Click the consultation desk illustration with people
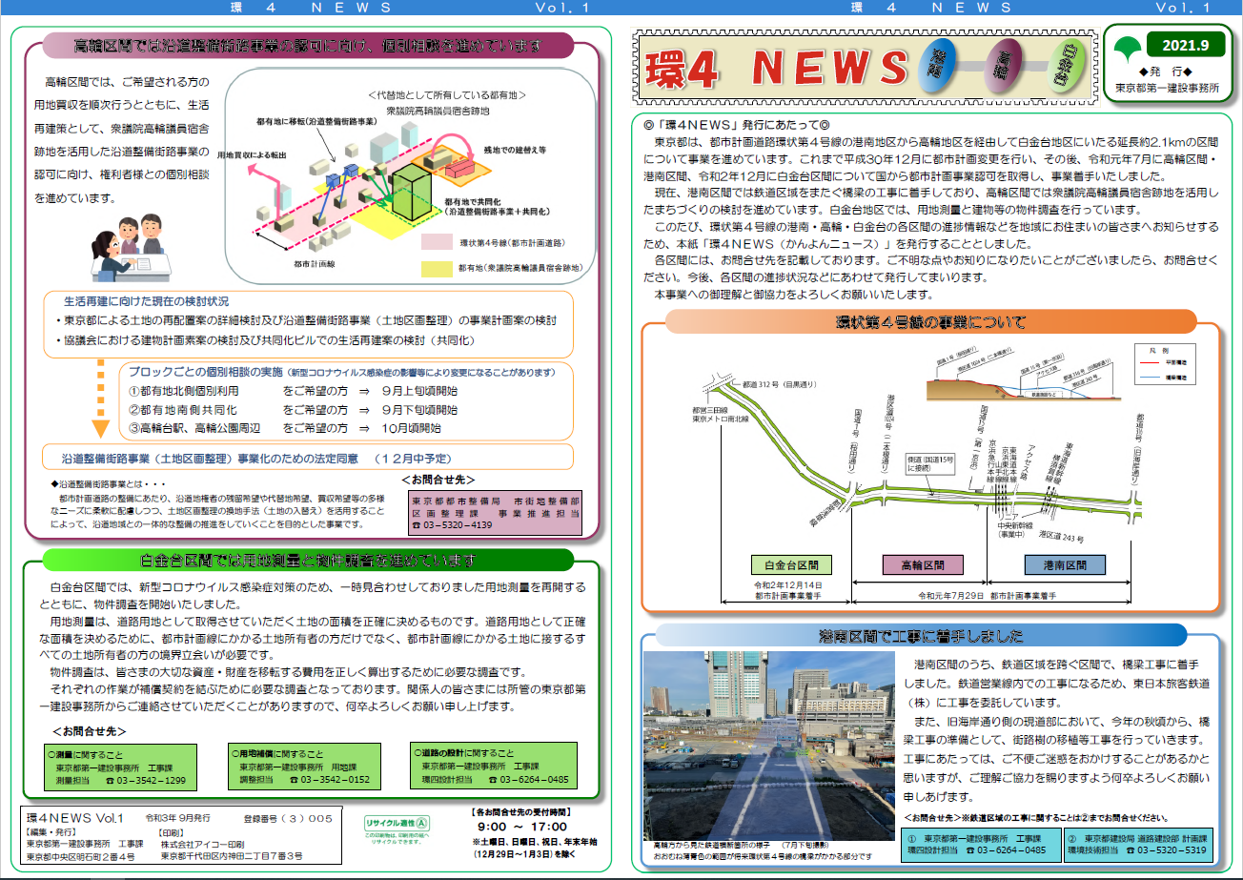Image resolution: width=1243 pixels, height=880 pixels. 131,248
